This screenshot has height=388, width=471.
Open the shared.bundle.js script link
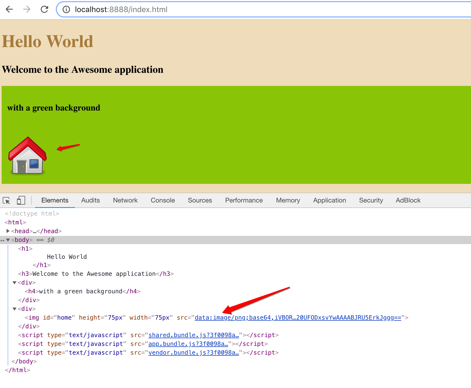[x=194, y=335]
